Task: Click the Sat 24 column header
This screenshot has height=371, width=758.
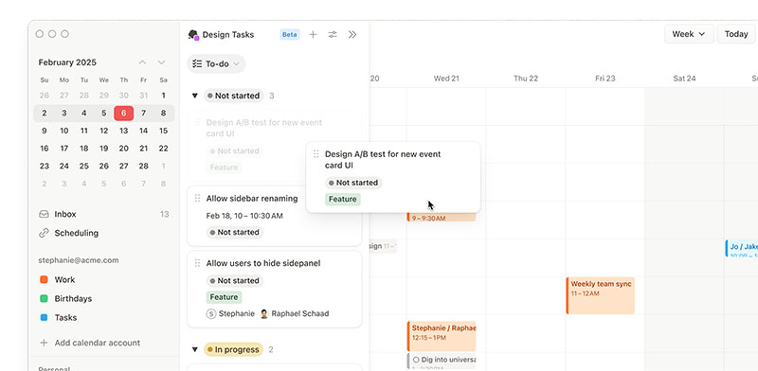Action: tap(684, 79)
